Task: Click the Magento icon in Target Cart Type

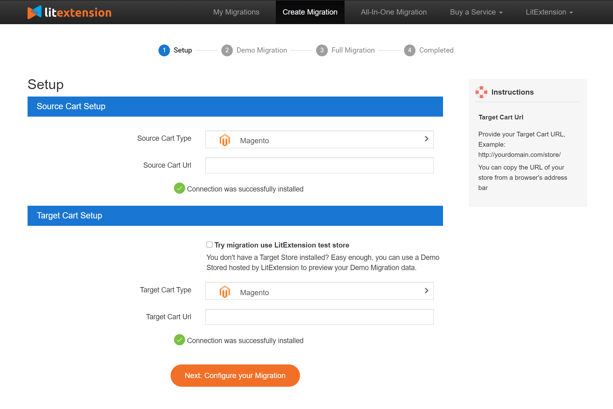Action: (x=225, y=292)
